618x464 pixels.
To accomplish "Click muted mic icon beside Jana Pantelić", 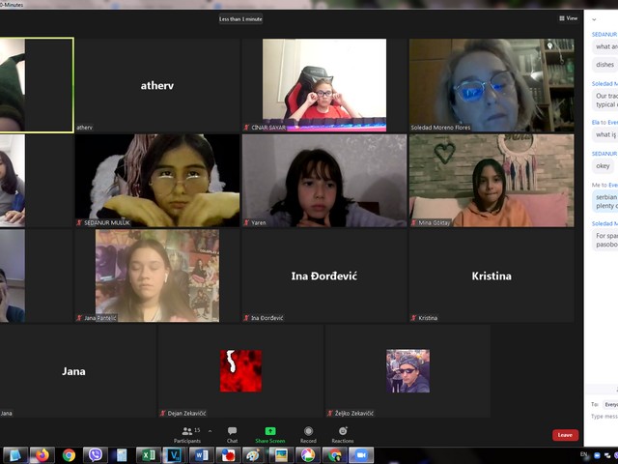I will tap(79, 318).
